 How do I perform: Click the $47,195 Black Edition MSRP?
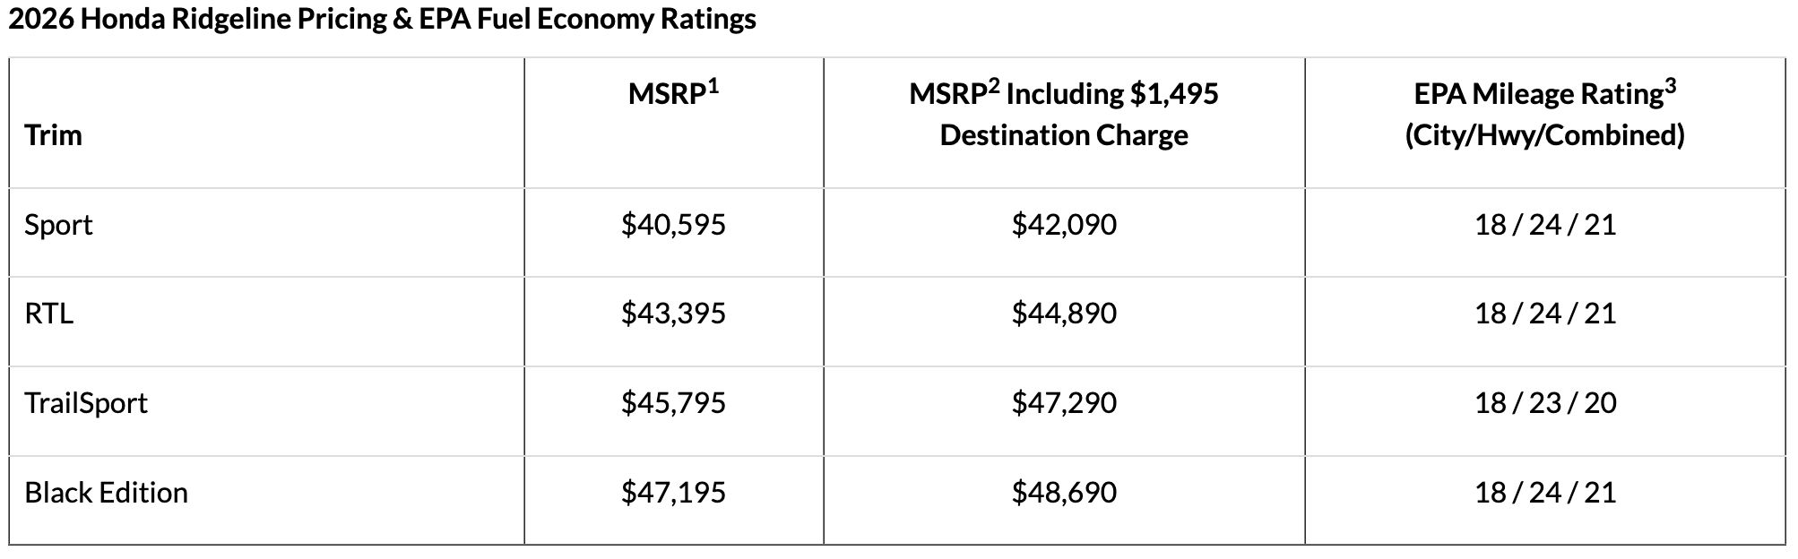[674, 493]
